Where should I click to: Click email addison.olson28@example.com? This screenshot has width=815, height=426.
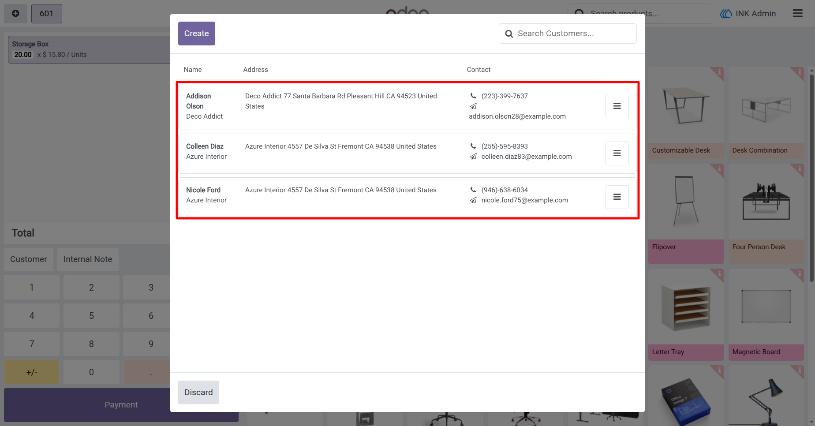pos(517,116)
